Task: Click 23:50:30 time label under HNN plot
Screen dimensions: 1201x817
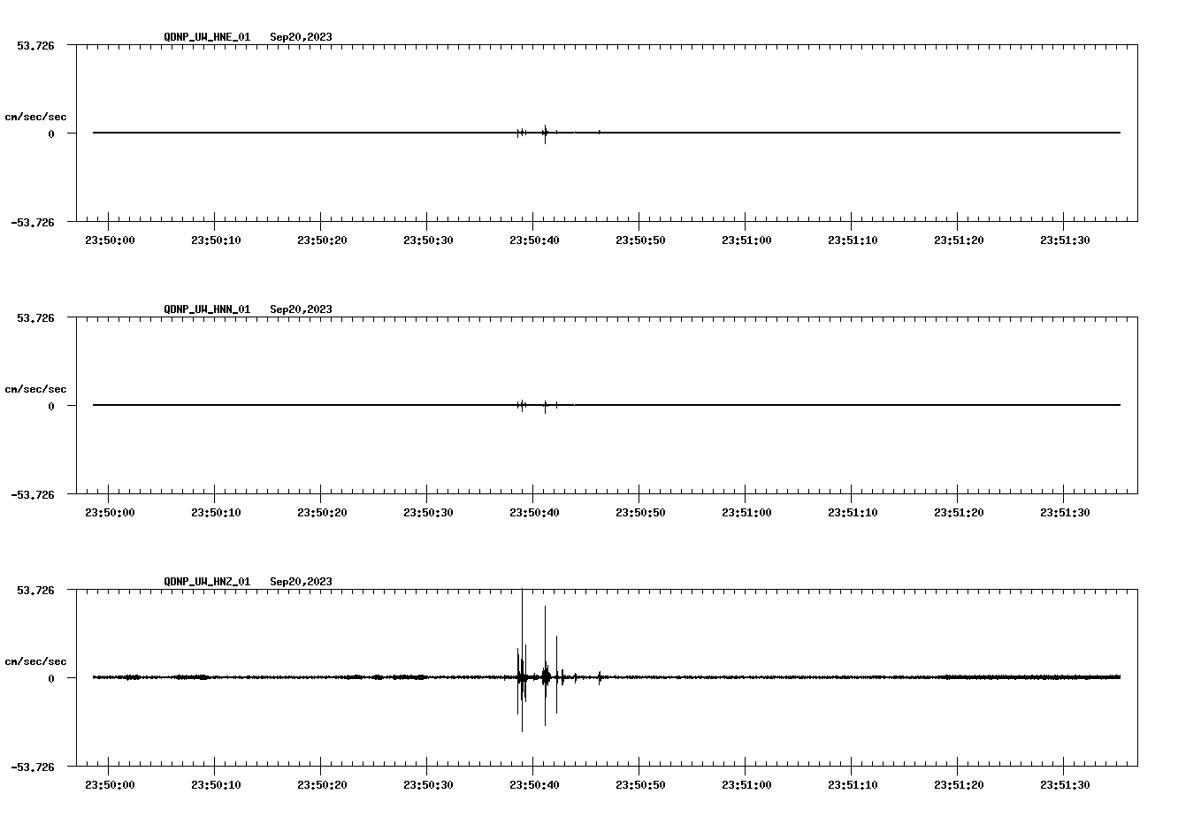Action: click(428, 513)
